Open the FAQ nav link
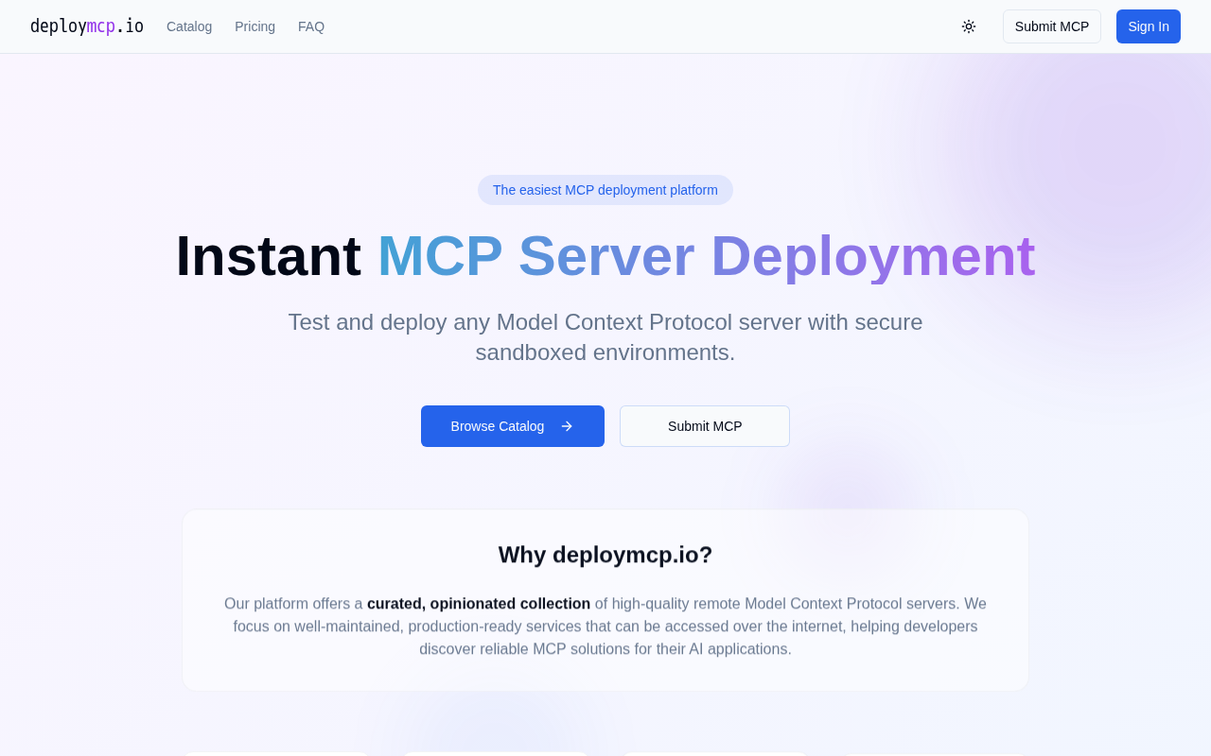Image resolution: width=1211 pixels, height=756 pixels. pyautogui.click(x=311, y=26)
